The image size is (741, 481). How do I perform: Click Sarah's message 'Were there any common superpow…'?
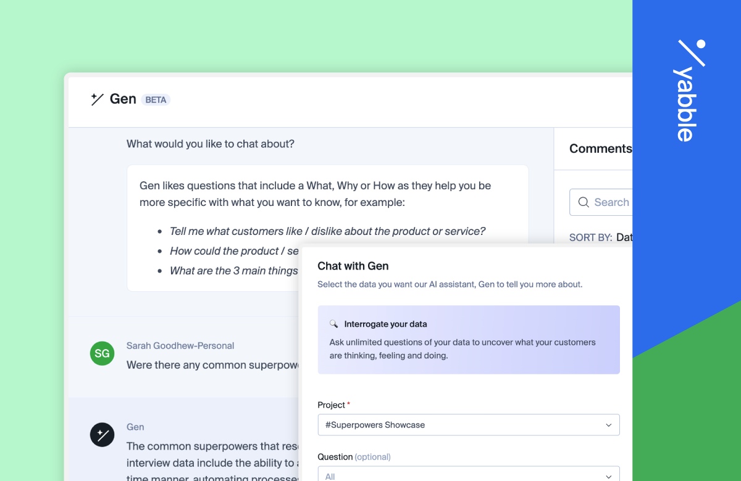212,365
